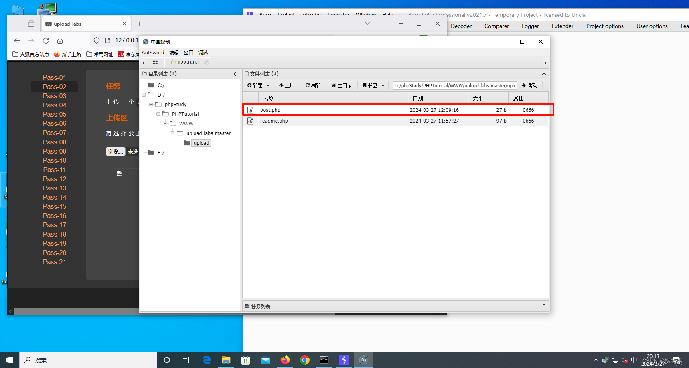This screenshot has width=689, height=368.
Task: Open Pass-05 in upload-labs page
Action: click(x=55, y=115)
